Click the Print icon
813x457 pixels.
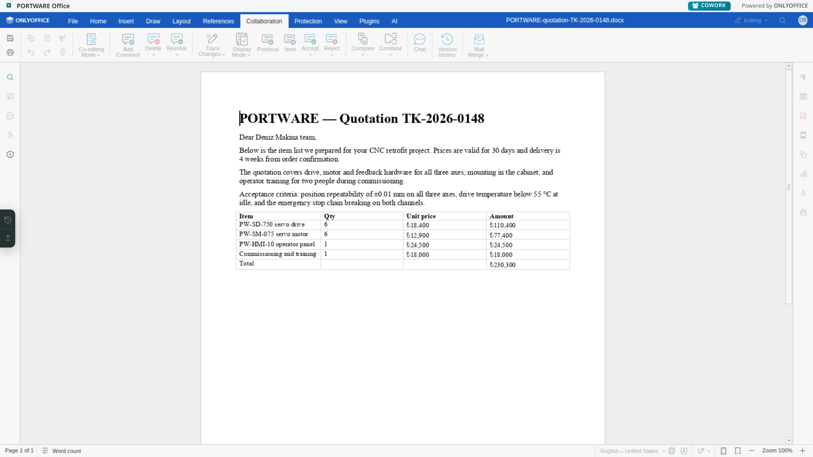10,52
